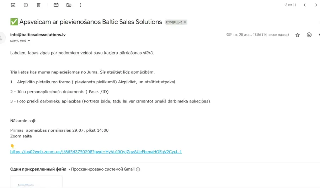Add an emoji reaction to the message
Screen dimensions: 320x188
[309, 35]
